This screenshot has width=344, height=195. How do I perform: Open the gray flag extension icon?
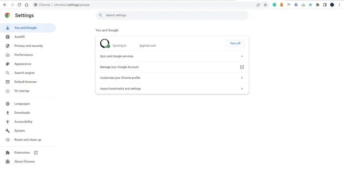[289, 4]
